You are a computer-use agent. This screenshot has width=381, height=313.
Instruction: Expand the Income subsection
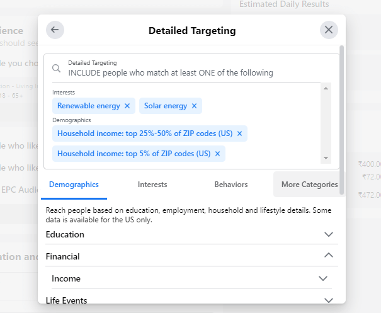pyautogui.click(x=191, y=278)
